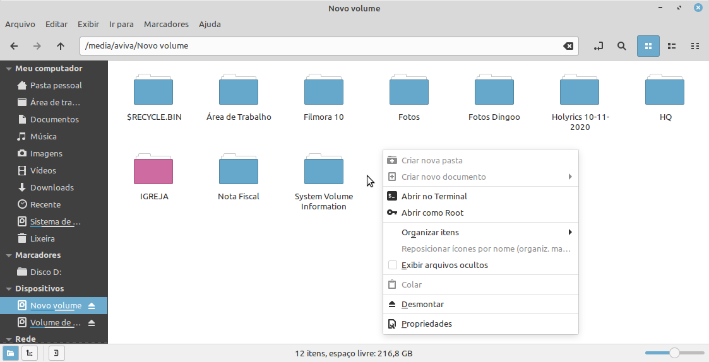This screenshot has height=362, width=709.
Task: Open the file search tool
Action: [622, 46]
